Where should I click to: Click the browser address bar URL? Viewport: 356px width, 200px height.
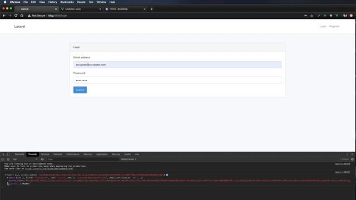58,16
